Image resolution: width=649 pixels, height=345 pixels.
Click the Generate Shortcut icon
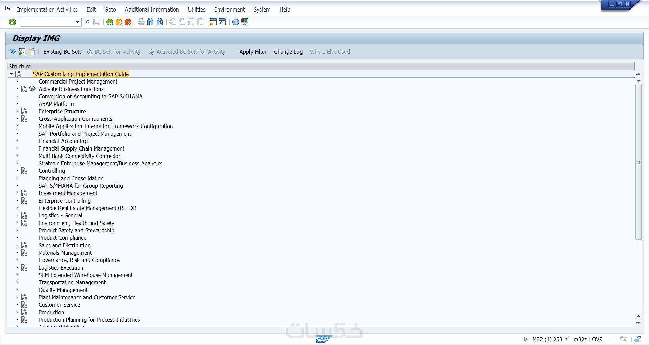pyautogui.click(x=222, y=22)
